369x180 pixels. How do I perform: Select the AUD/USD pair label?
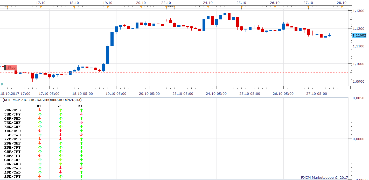[12, 131]
